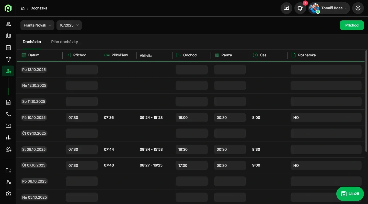Select the Docházka tab
The image size is (368, 204).
click(32, 42)
